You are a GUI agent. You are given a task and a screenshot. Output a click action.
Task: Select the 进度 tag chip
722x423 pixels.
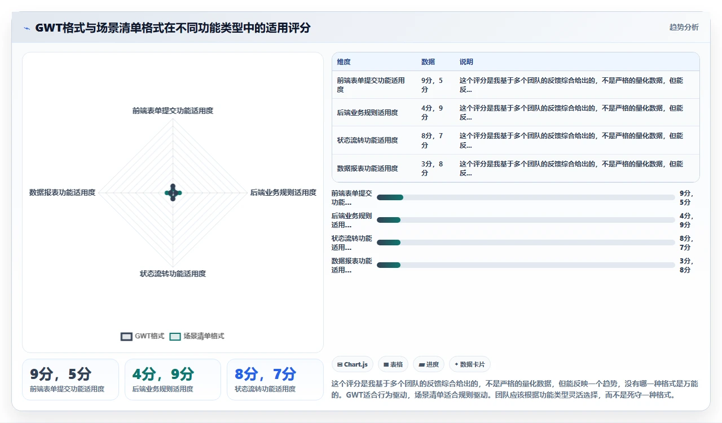429,364
